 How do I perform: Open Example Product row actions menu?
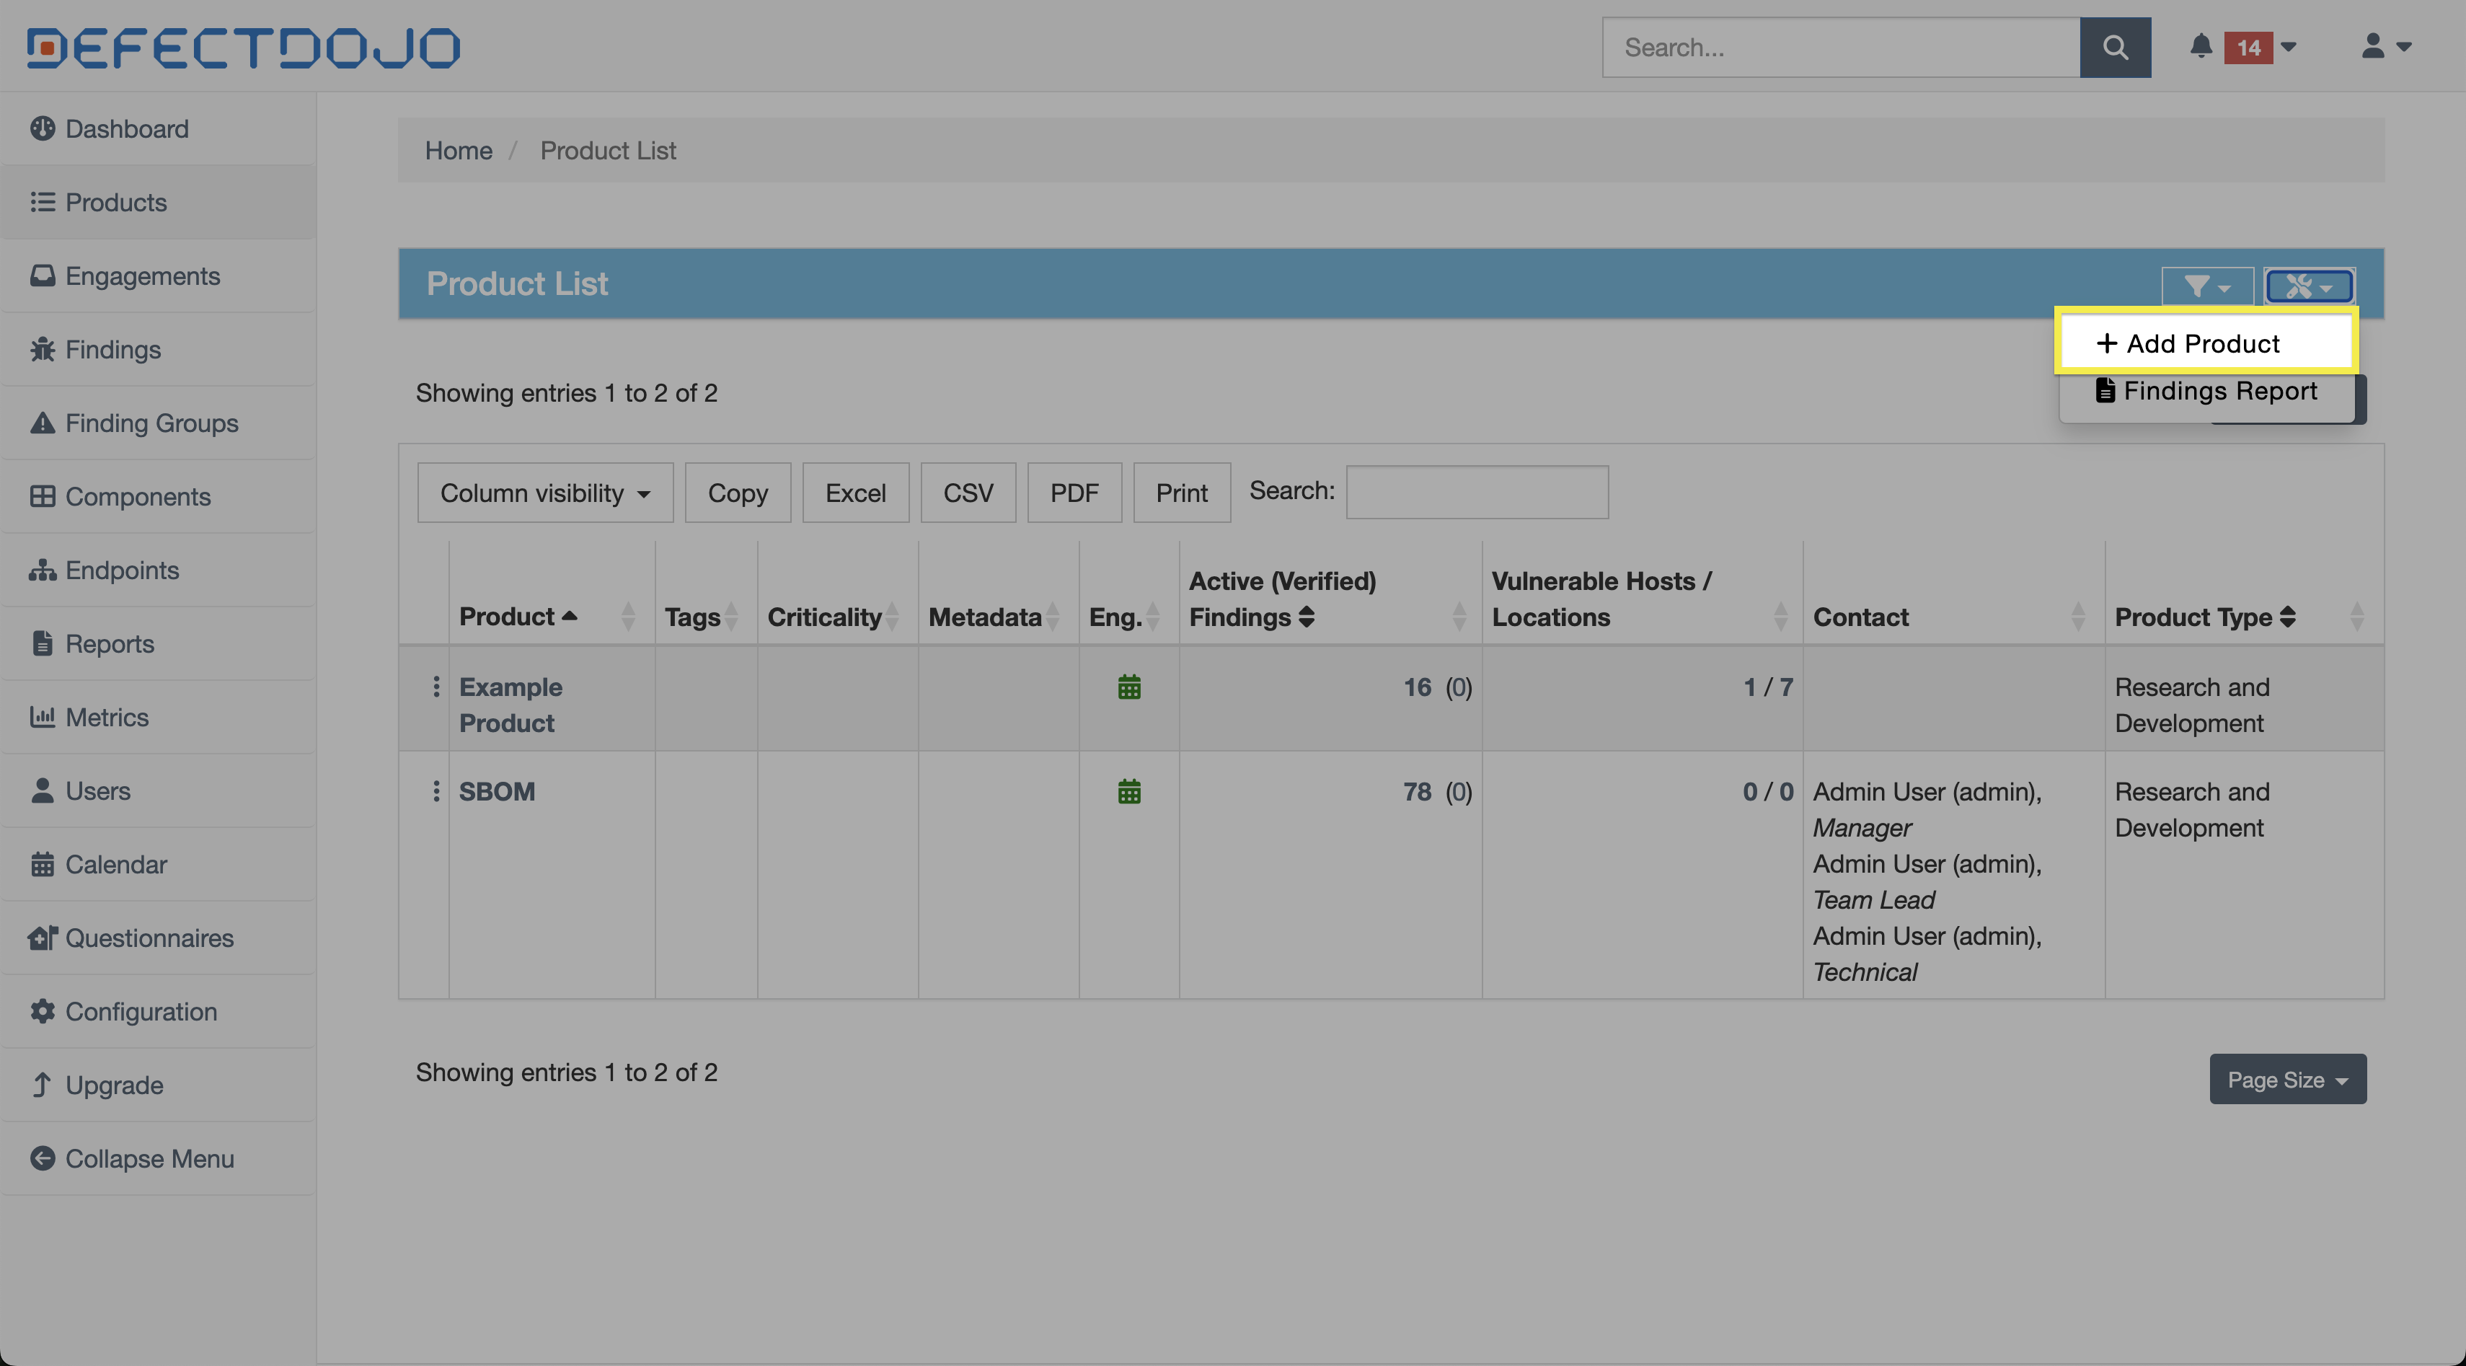tap(436, 687)
